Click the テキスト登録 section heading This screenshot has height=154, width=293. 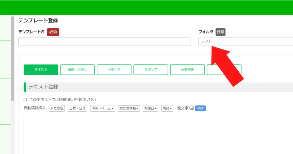tap(43, 87)
